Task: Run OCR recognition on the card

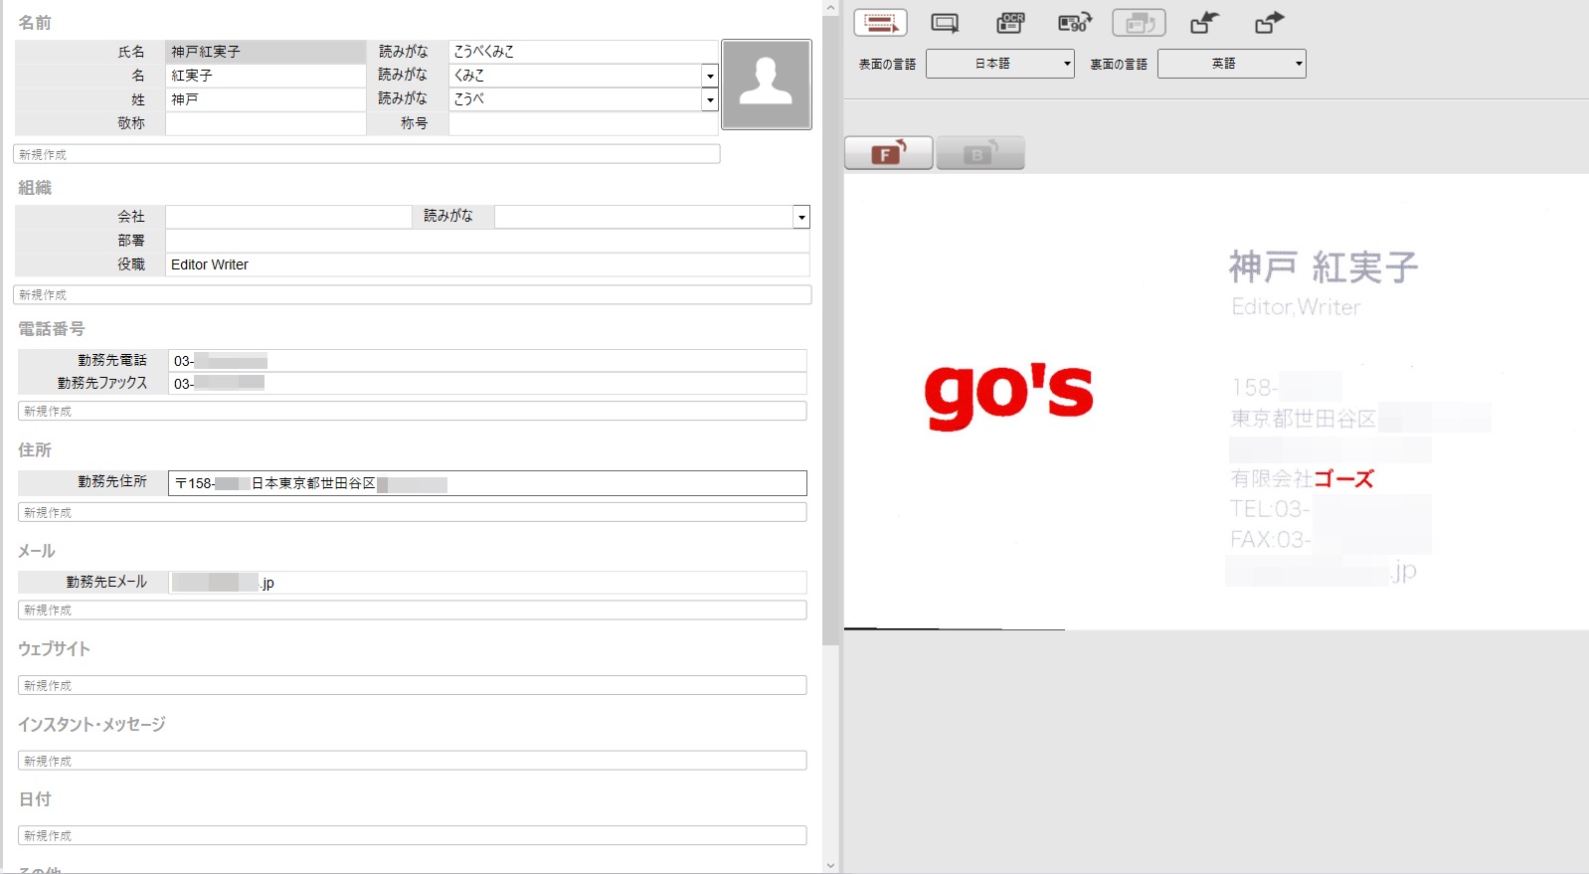Action: pos(1010,23)
